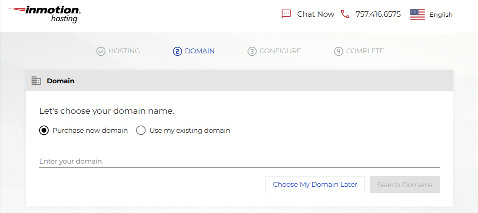Click the Search Domains button
Screen dimensions: 478x213
click(x=405, y=184)
